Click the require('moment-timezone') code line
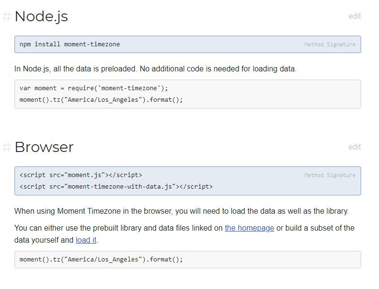 pos(94,88)
